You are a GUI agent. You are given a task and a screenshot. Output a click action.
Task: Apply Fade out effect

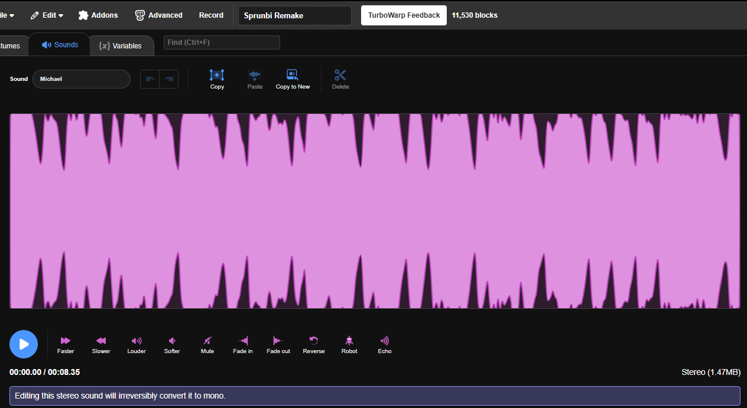[x=278, y=341]
